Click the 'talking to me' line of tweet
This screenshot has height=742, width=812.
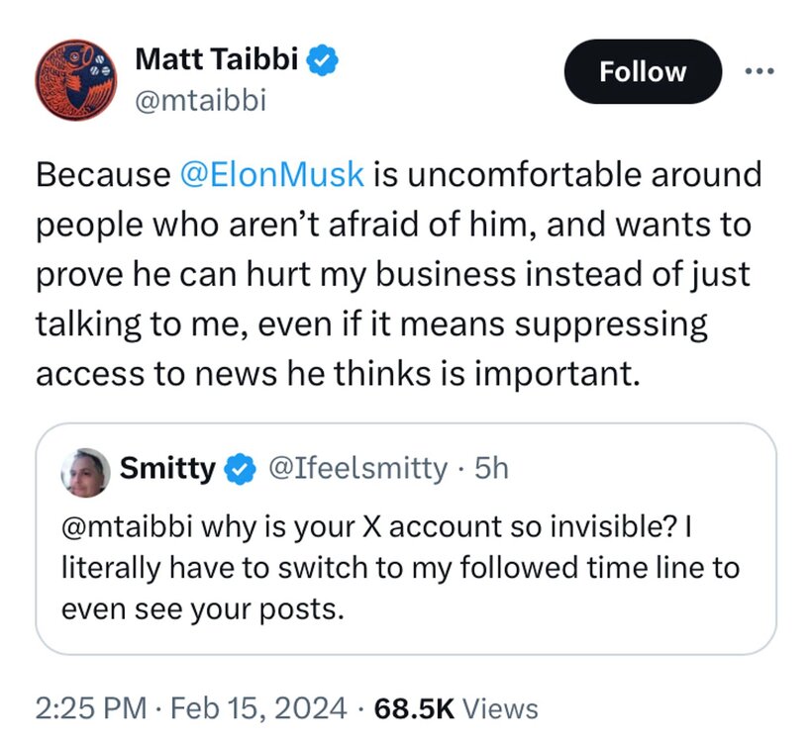click(x=371, y=324)
